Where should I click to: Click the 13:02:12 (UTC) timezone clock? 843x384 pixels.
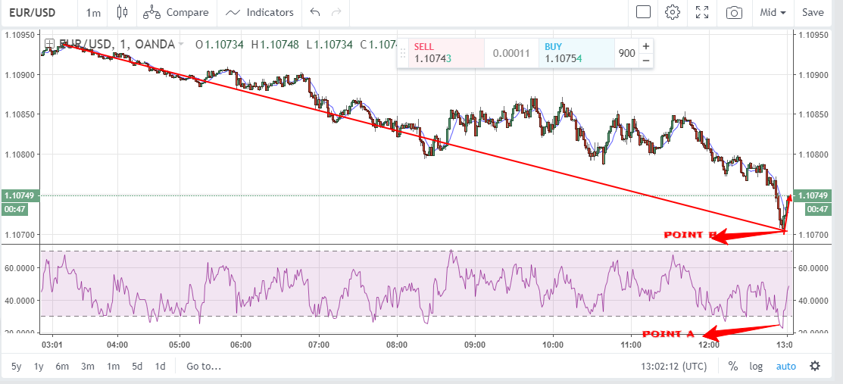(673, 367)
